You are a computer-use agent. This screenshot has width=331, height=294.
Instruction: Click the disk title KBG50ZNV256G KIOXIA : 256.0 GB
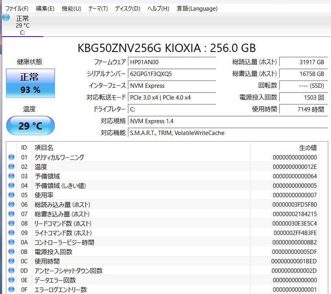click(167, 48)
